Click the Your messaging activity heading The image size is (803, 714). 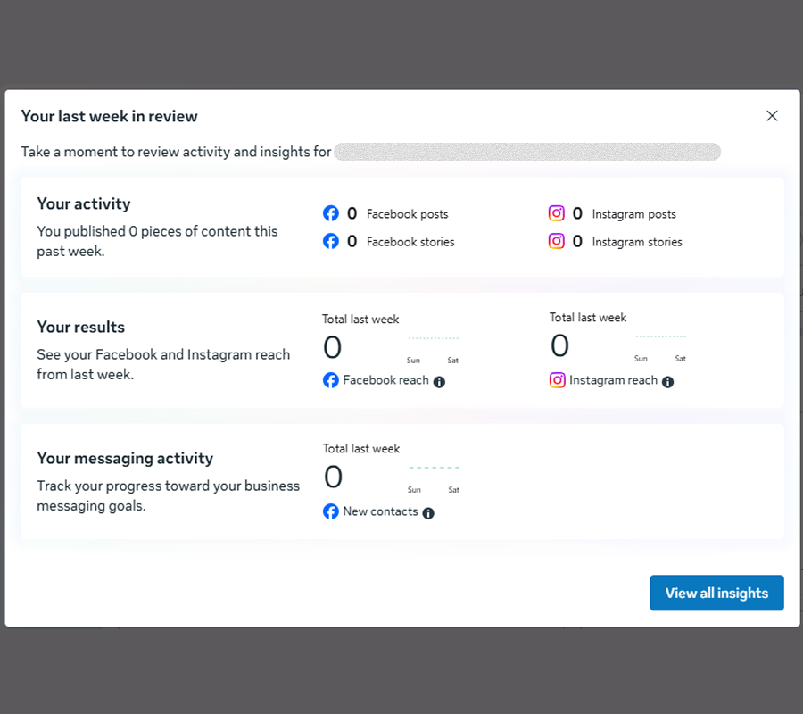point(125,458)
